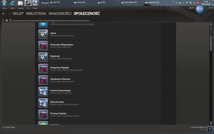
Task: Open Internet Explorer from the taskbar
Action: click(13, 3)
